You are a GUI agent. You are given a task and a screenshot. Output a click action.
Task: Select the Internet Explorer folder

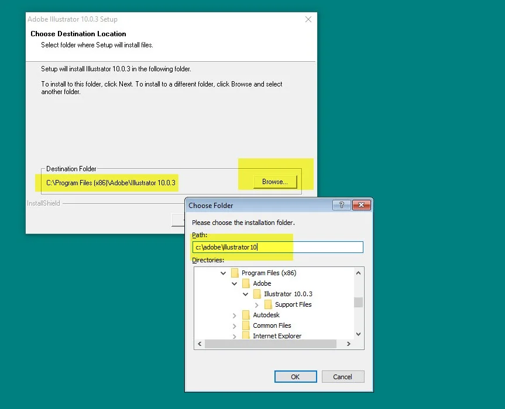coord(277,336)
